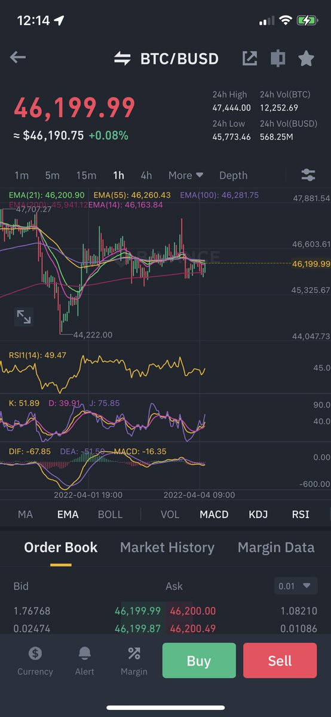
Task: Tap the EMA(100) legend value
Action: 219,195
